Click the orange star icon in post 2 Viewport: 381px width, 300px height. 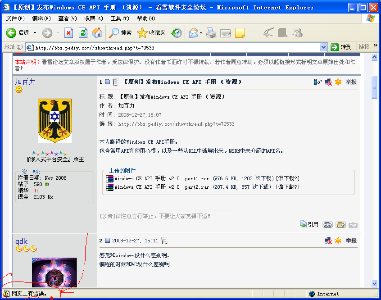[338, 241]
